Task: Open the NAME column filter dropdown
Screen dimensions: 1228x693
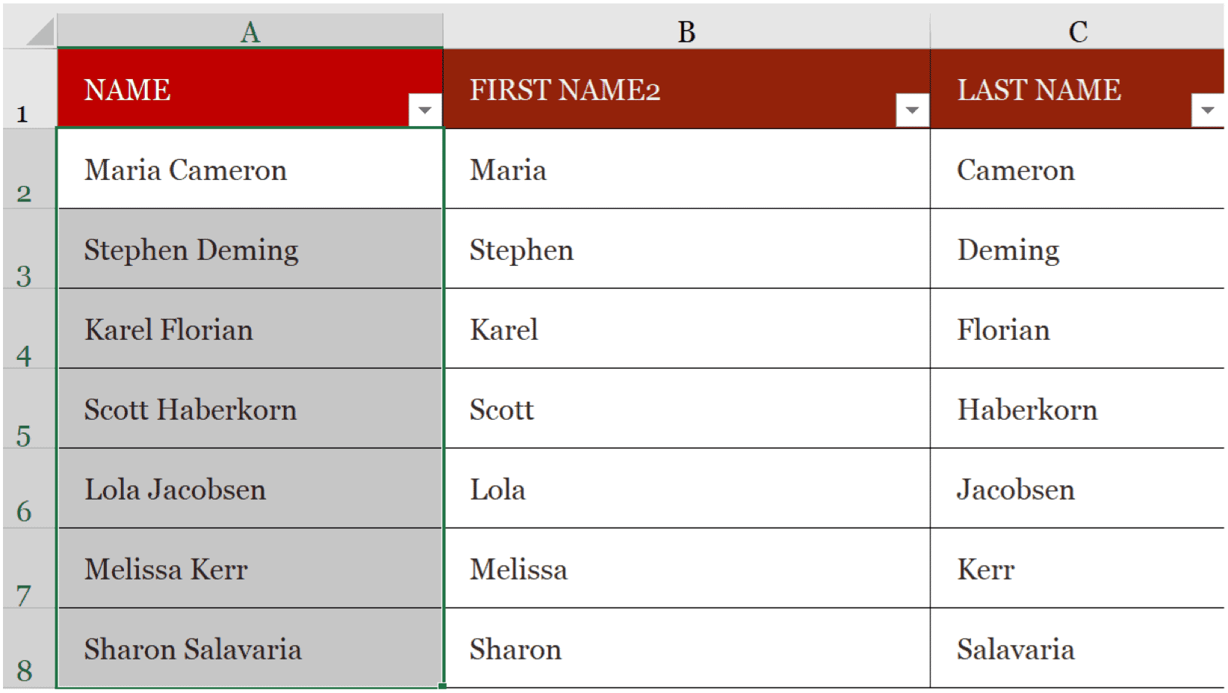Action: point(424,111)
